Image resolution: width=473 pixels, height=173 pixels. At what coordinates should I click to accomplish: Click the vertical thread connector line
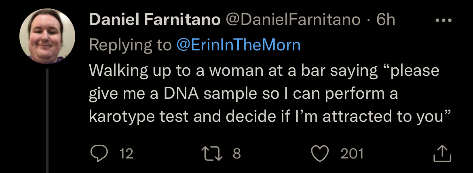47,121
